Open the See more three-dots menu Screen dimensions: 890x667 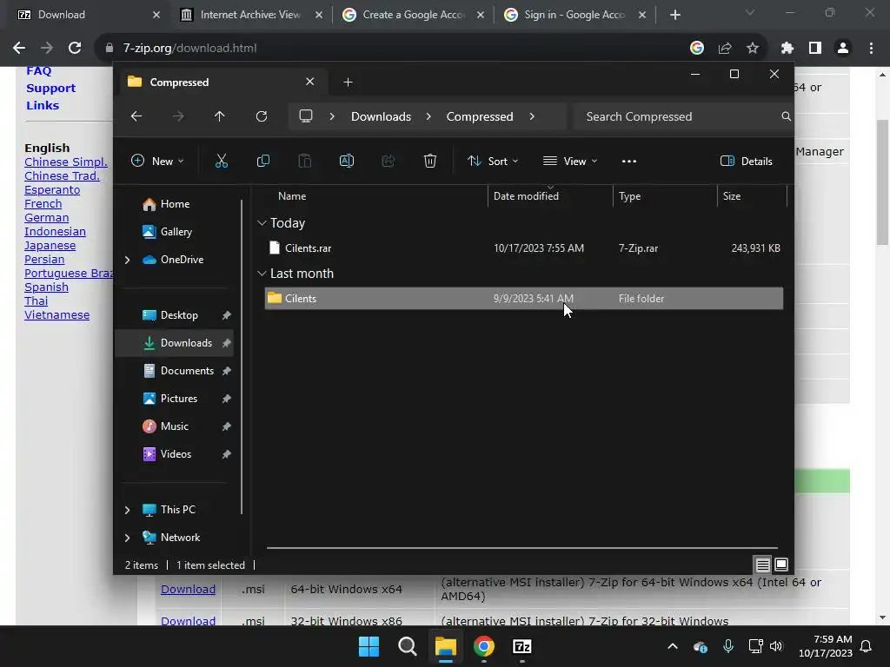tap(629, 161)
